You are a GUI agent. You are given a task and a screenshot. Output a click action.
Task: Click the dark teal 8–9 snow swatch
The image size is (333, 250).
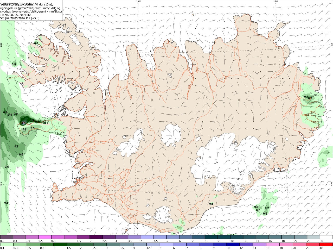pyautogui.click(x=211, y=237)
